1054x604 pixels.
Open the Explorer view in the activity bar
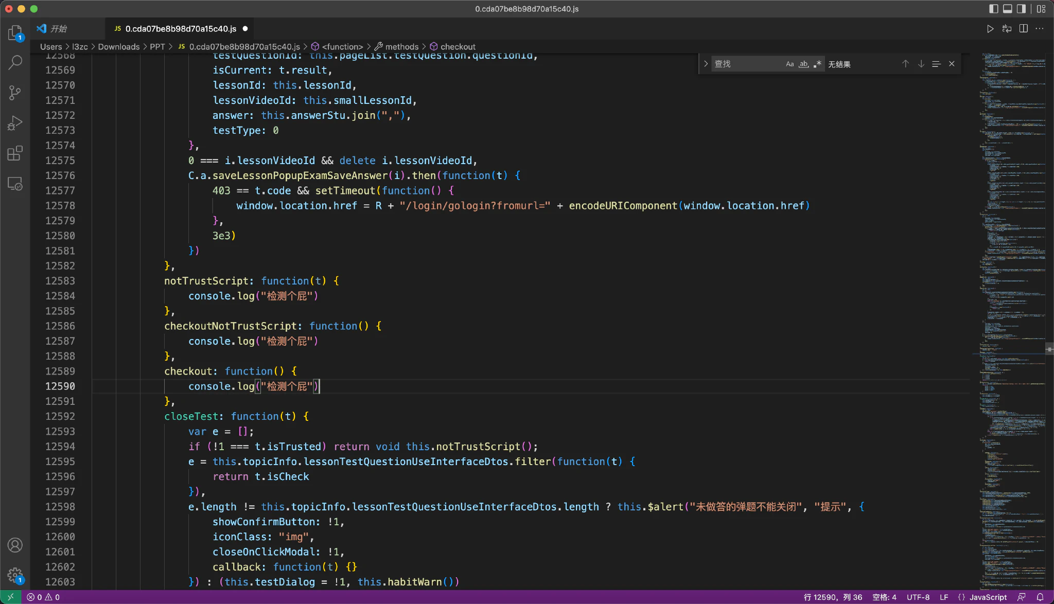15,32
